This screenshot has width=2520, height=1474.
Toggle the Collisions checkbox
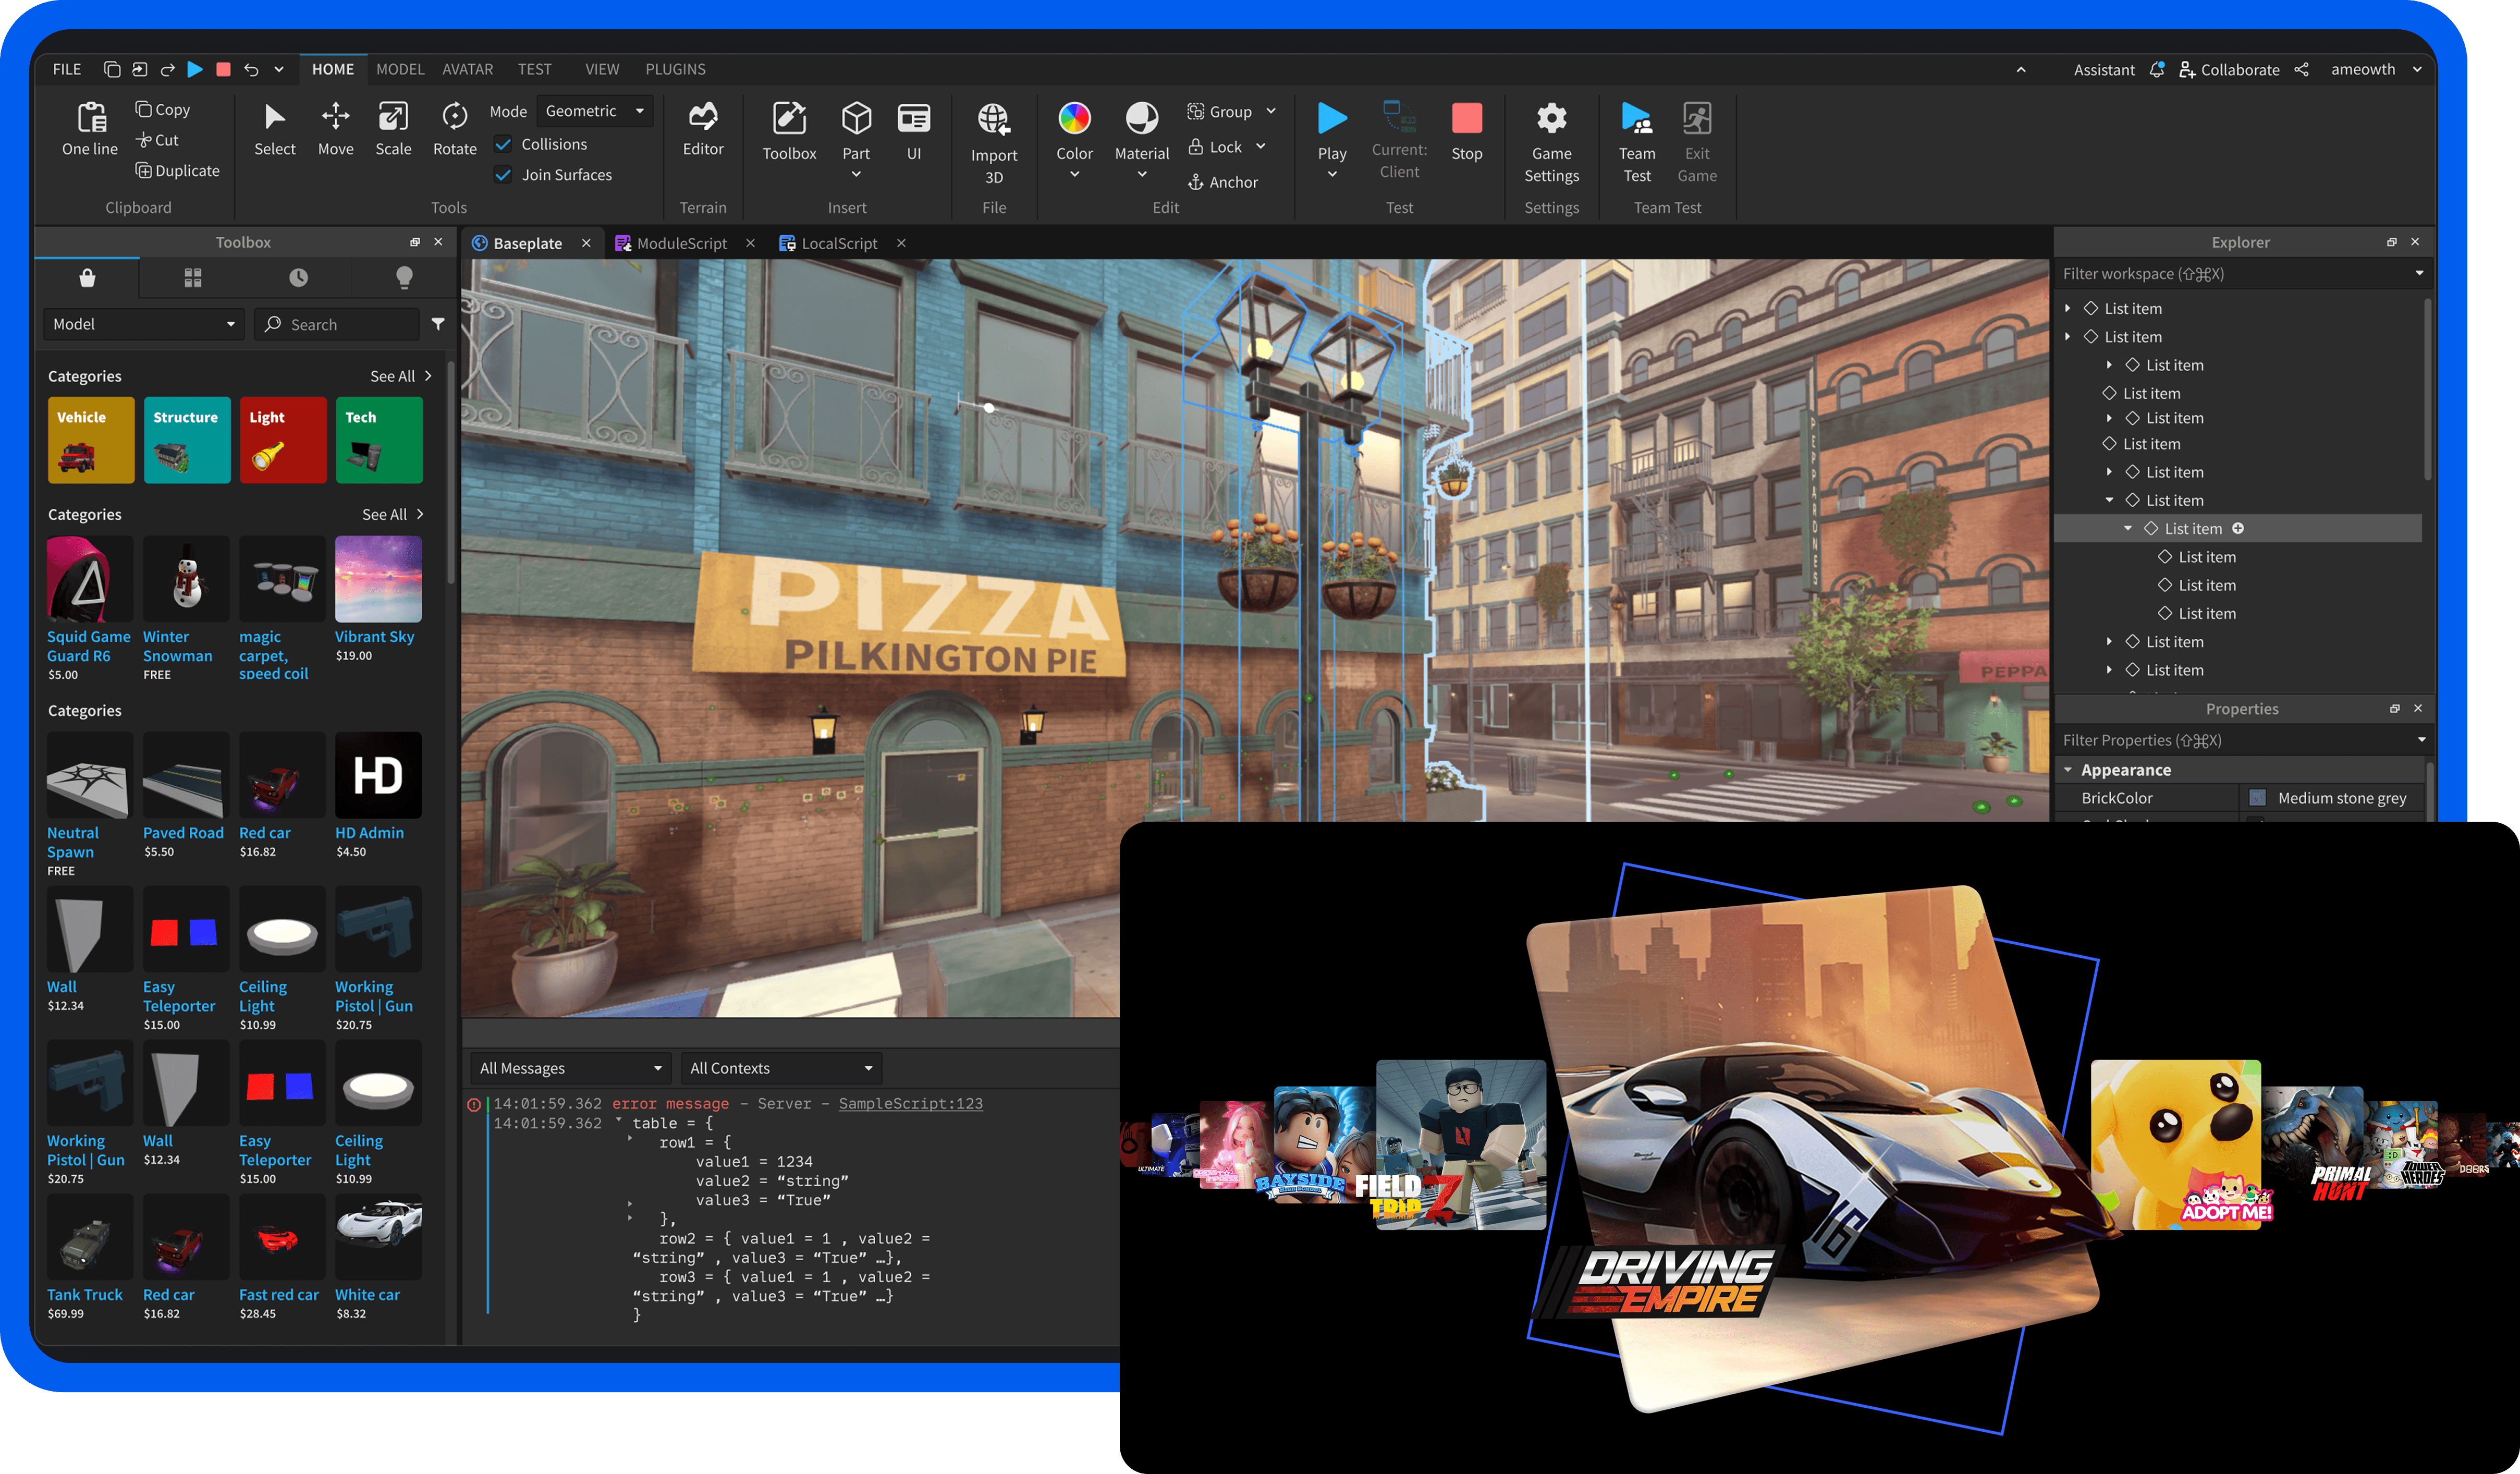(504, 144)
